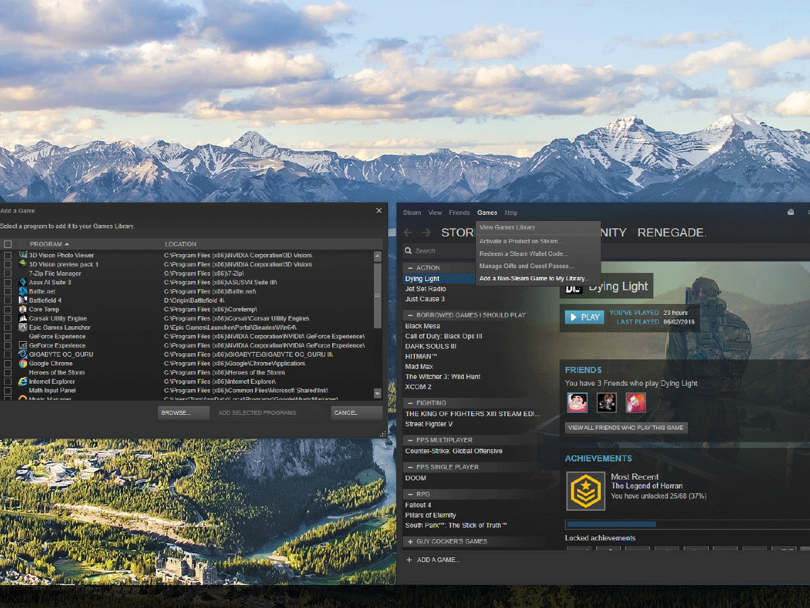
Task: Click VIEW ALL FRIENDS WHO PLAY THIS GAME
Action: 626,428
